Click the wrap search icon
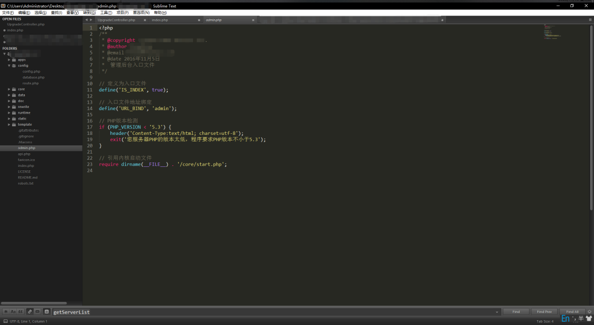 tap(30, 312)
